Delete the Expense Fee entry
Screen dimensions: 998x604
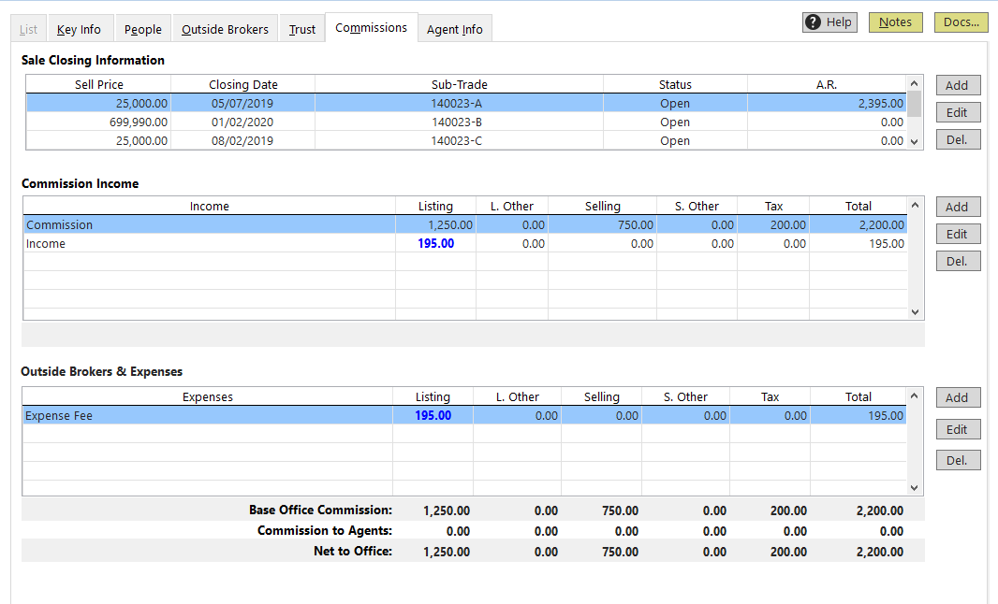pos(958,460)
